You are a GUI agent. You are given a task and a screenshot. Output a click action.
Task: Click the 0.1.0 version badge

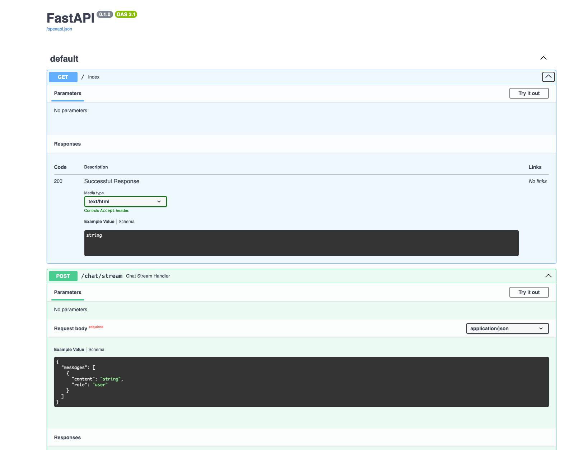pyautogui.click(x=105, y=14)
